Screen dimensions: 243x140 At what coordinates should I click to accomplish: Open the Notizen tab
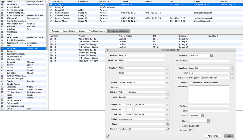82,31
